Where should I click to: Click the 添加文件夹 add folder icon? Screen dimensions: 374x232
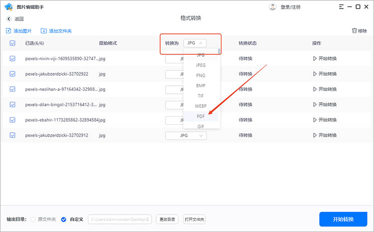(44, 31)
